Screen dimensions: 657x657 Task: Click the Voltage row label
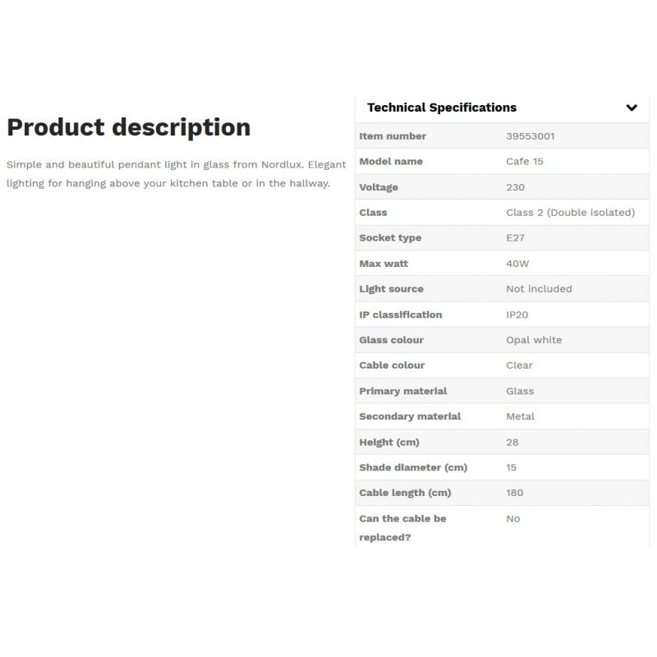[379, 187]
